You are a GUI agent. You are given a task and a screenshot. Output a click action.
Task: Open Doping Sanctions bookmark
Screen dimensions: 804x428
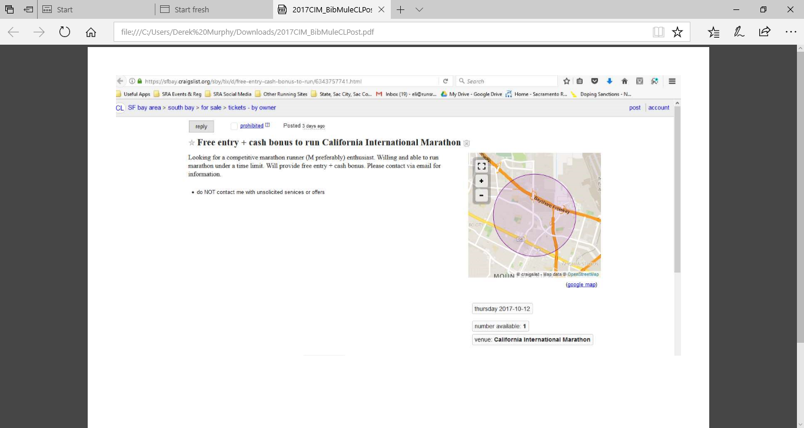click(x=600, y=94)
